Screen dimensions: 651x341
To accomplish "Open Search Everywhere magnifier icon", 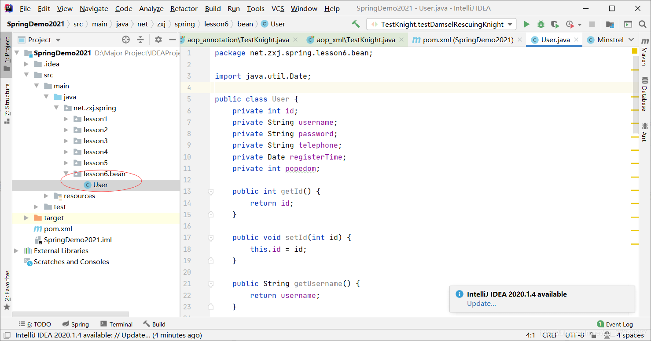I will (642, 24).
